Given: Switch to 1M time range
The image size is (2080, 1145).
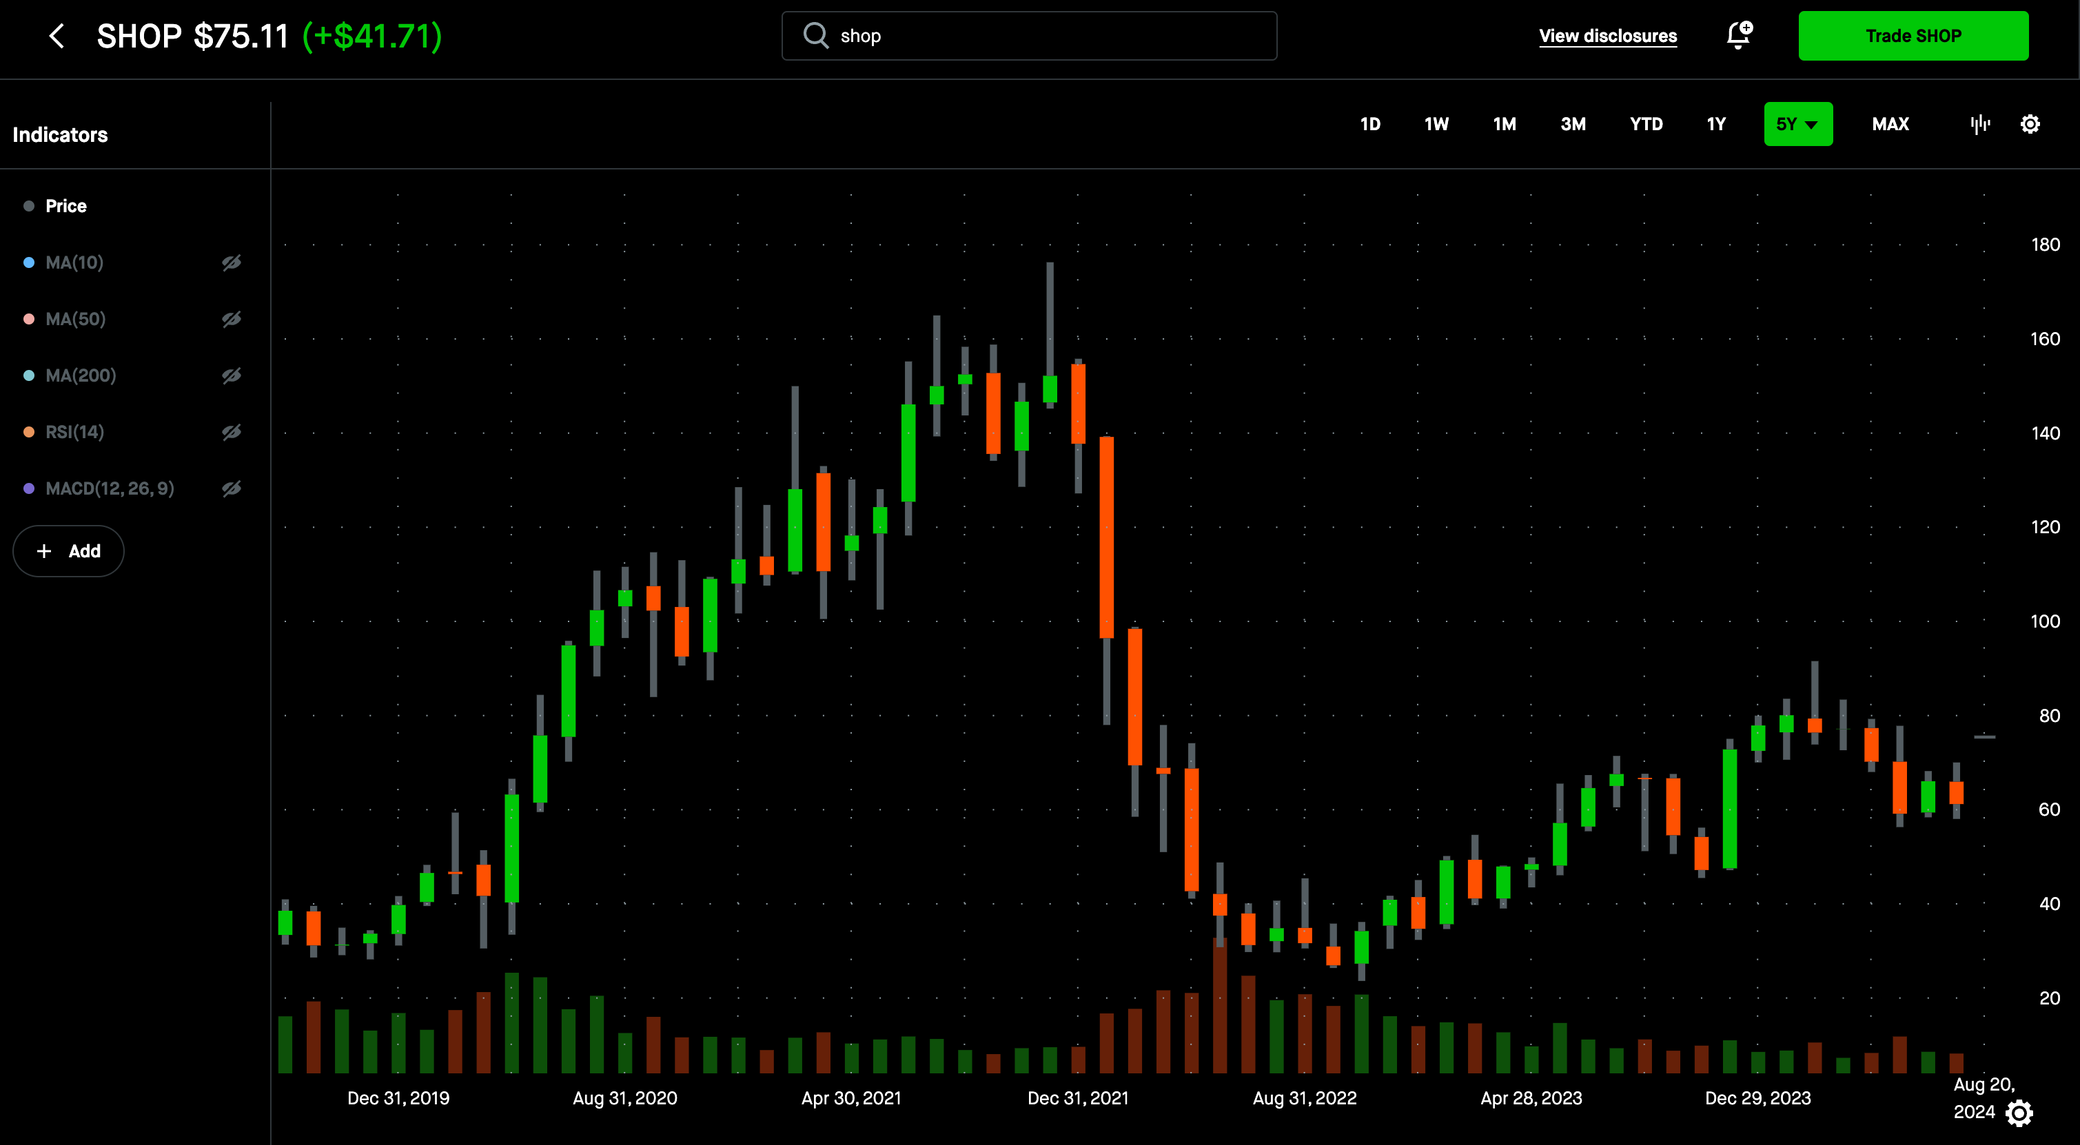Looking at the screenshot, I should (x=1505, y=124).
